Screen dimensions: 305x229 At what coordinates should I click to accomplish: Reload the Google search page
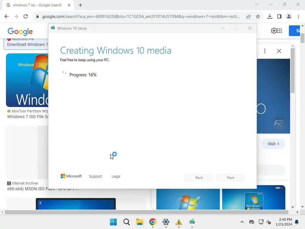[x=26, y=17]
